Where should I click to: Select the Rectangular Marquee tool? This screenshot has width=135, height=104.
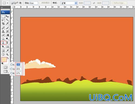[x=3, y=16]
